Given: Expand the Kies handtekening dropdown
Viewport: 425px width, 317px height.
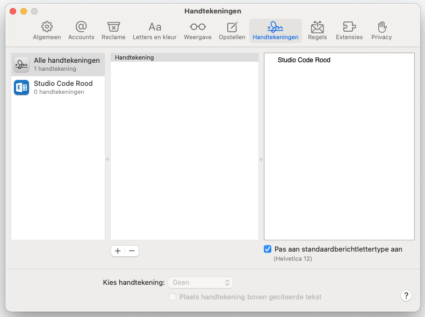Looking at the screenshot, I should (200, 282).
